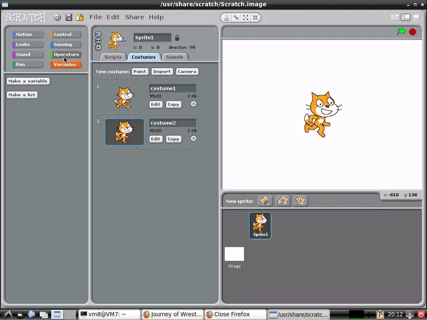The width and height of the screenshot is (427, 320).
Task: Click the green flag to start
Action: (401, 32)
